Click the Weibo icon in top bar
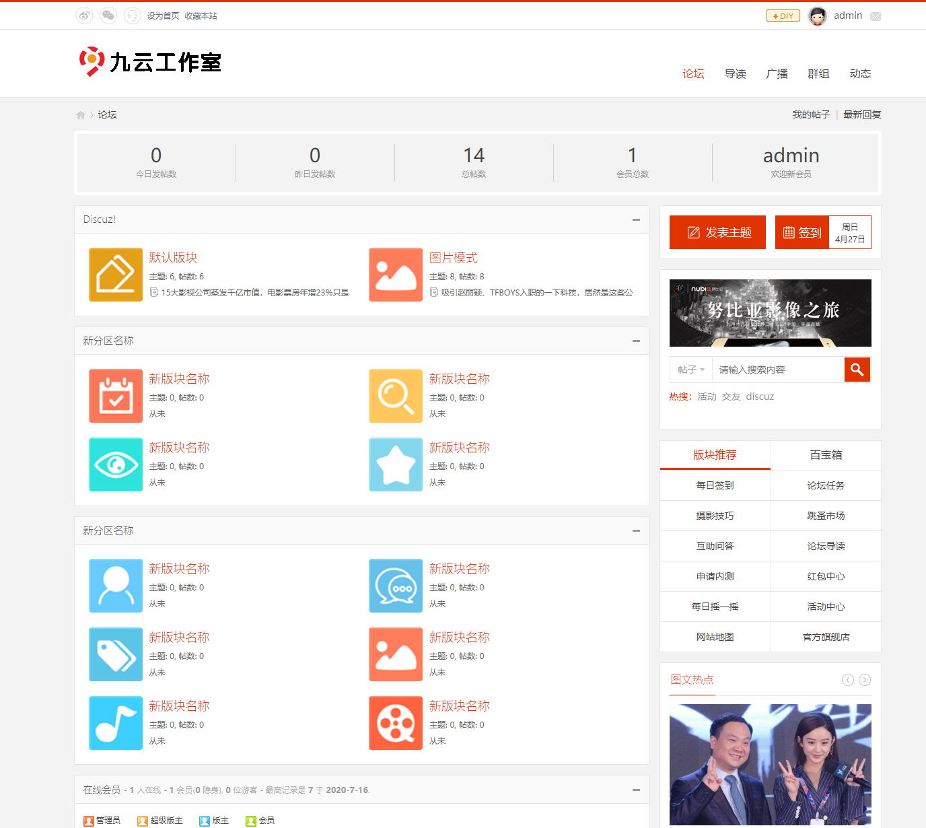 [x=84, y=15]
